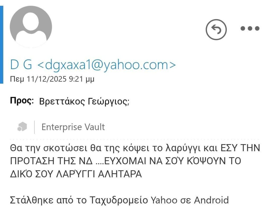Select recipient Βρεττάκος Γεώργιος
This screenshot has height=218, width=271.
click(84, 101)
